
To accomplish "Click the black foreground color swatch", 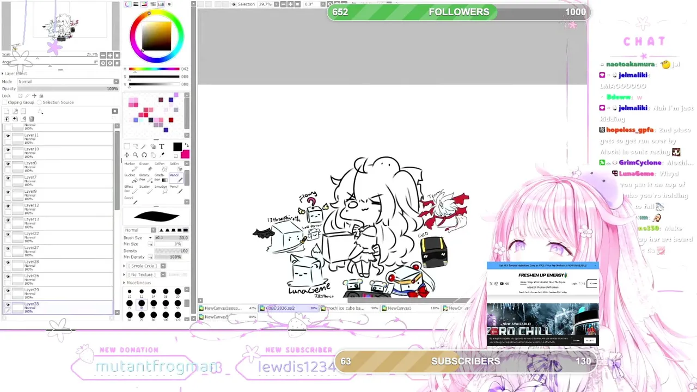I will (x=178, y=146).
